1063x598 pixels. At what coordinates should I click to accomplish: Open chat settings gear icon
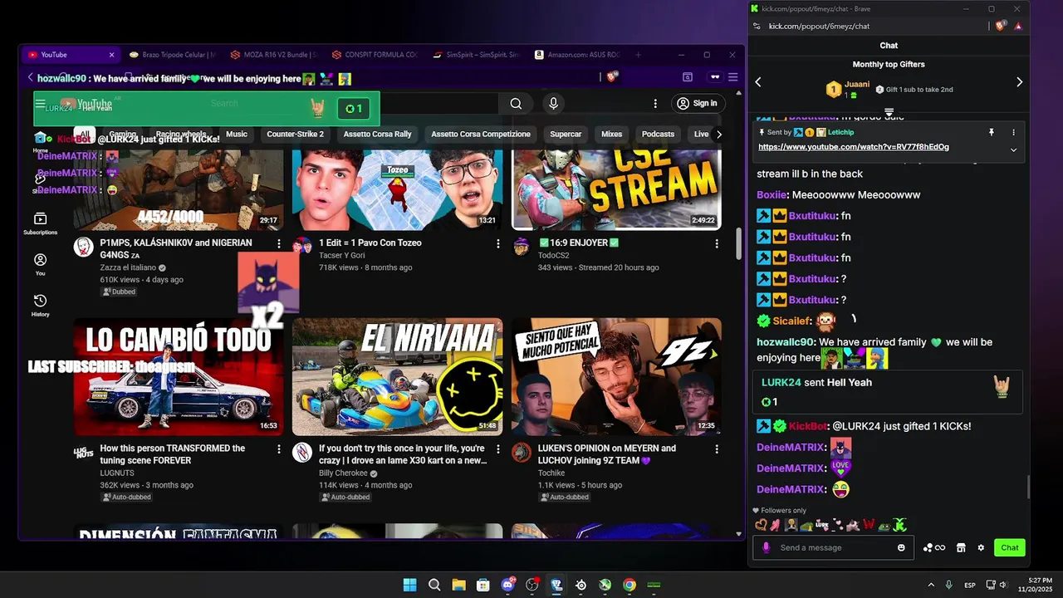[x=981, y=547]
